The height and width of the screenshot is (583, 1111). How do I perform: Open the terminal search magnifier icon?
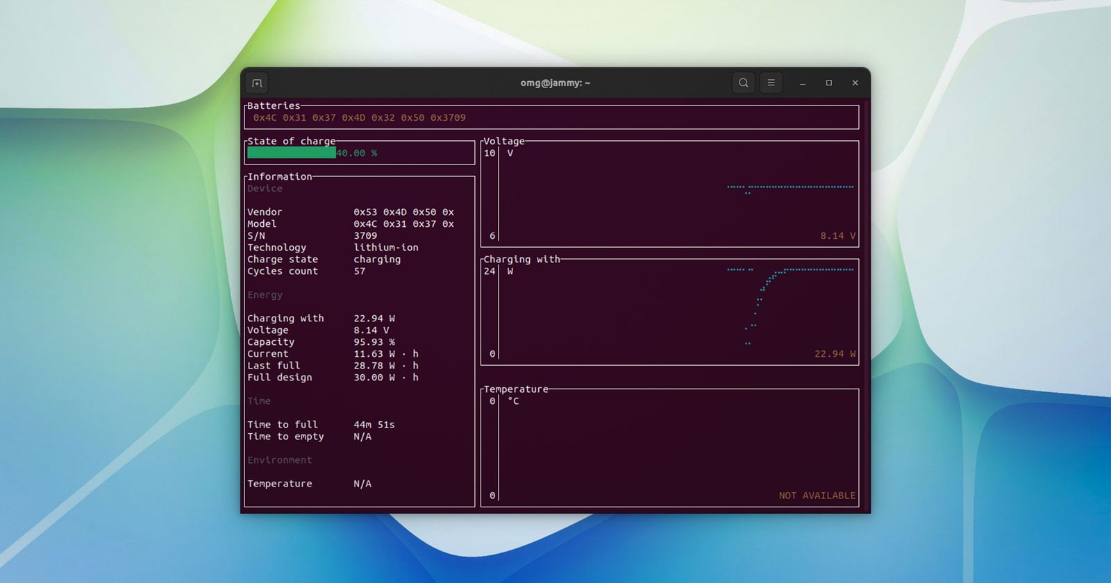(x=743, y=83)
